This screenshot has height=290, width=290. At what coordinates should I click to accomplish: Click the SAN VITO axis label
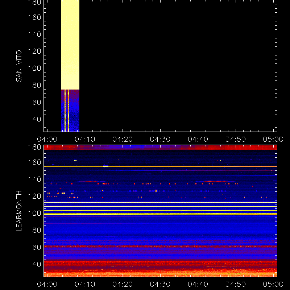click(19, 66)
